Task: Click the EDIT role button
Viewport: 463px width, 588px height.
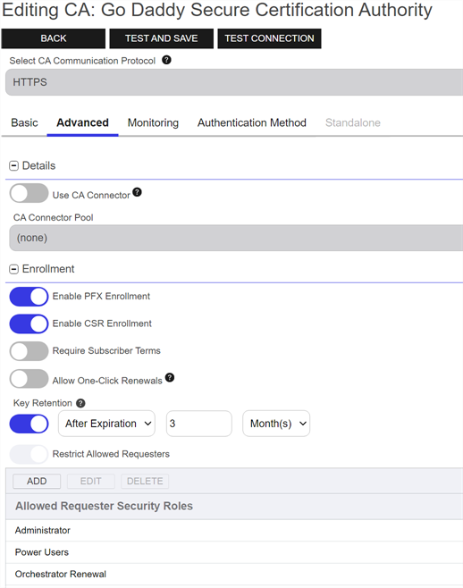Action: click(91, 481)
